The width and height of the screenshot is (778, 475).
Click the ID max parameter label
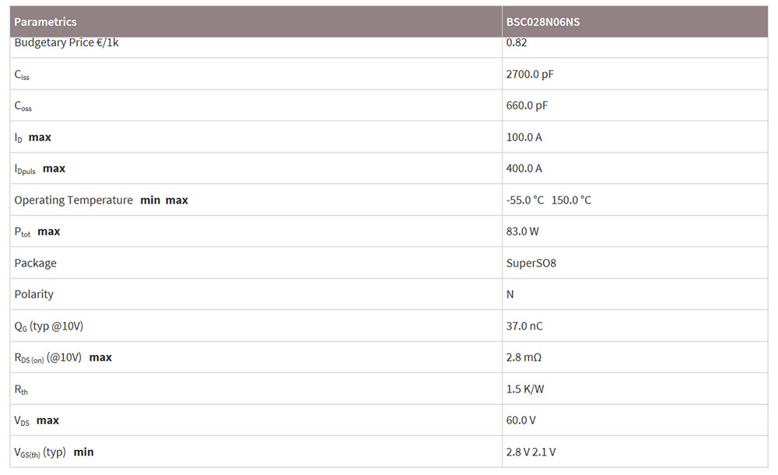(x=33, y=138)
